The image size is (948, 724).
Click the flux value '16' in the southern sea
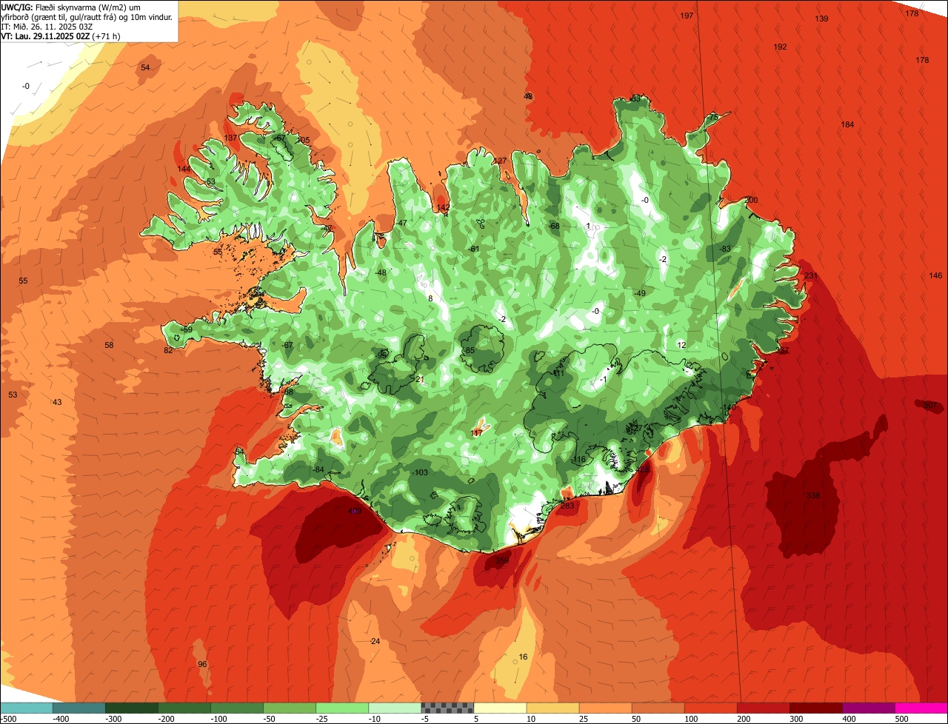(523, 657)
